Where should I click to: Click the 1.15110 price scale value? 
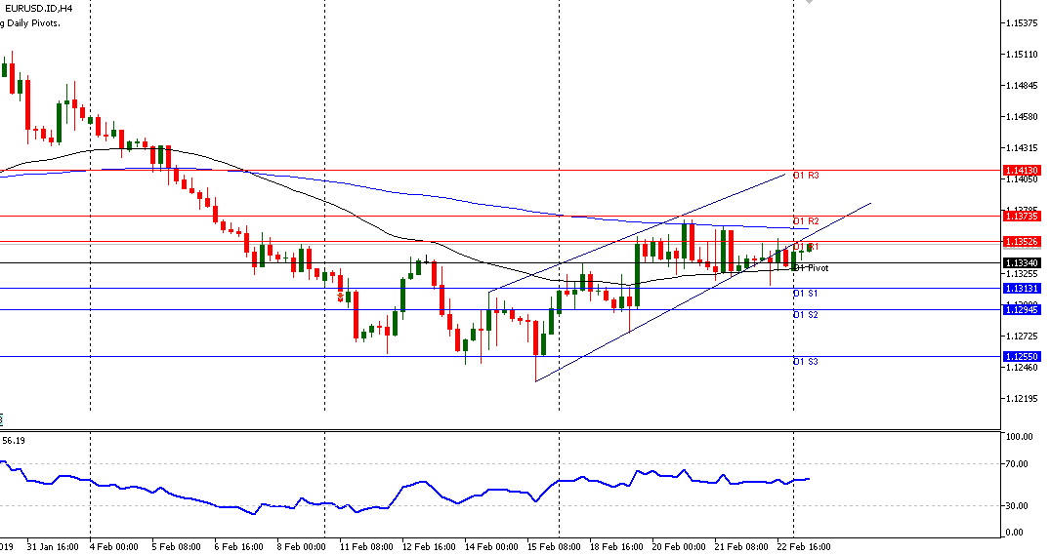pyautogui.click(x=1022, y=55)
